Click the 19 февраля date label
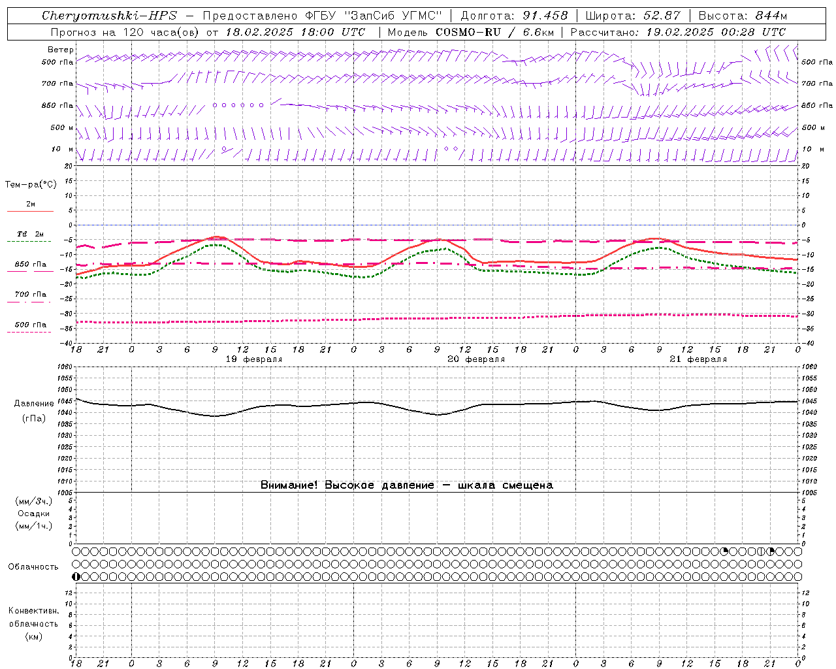Screen dimensions: 836x669 point(253,359)
